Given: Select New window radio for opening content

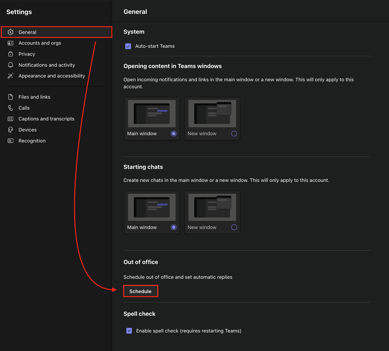Looking at the screenshot, I should 234,133.
